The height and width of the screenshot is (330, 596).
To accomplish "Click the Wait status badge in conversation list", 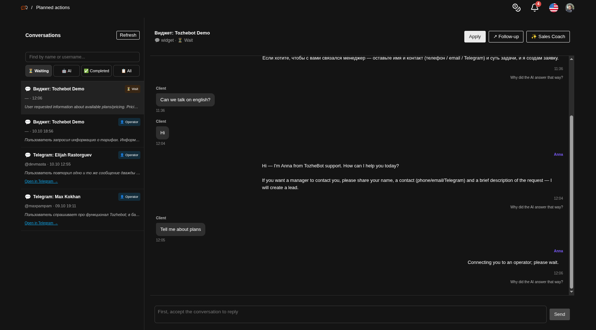I will coord(132,89).
